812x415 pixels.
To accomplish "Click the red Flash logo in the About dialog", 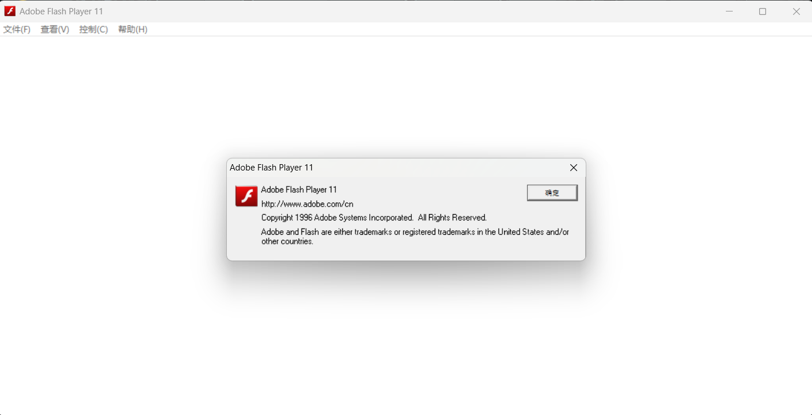I will click(x=246, y=196).
